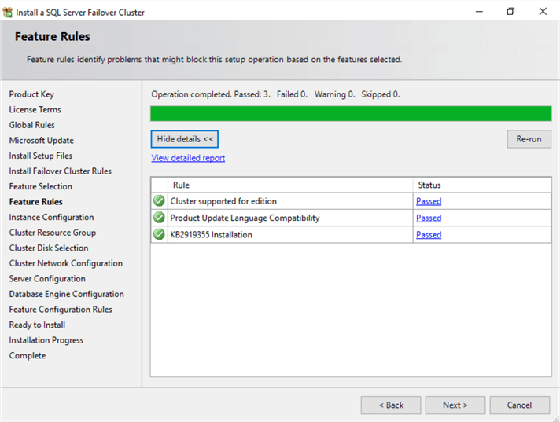Collapse rule list with Hide details button
The height and width of the screenshot is (422, 560).
185,139
